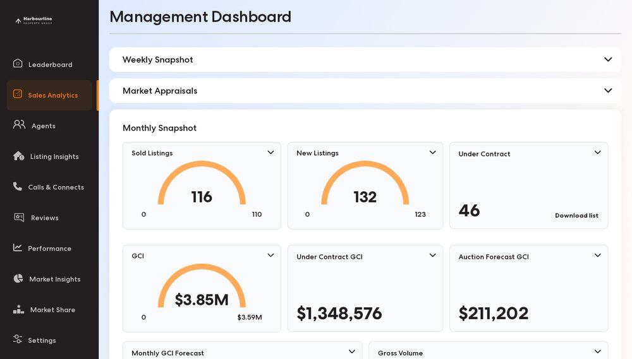The width and height of the screenshot is (632, 359).
Task: Click the Reviews star-card icon
Action: [x=19, y=217]
